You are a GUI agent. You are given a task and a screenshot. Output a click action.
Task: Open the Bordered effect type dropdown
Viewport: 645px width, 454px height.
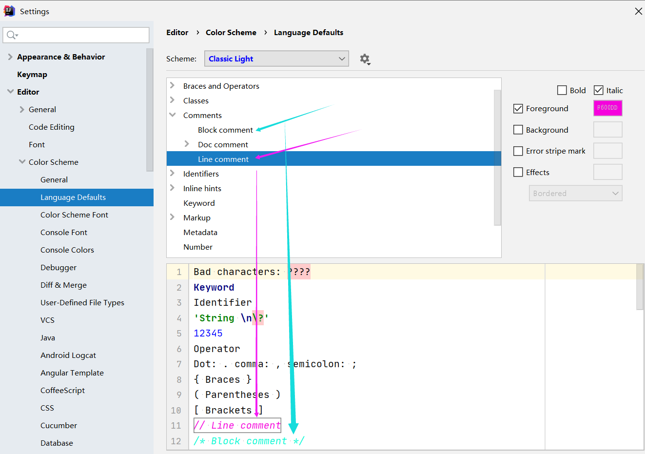click(576, 193)
